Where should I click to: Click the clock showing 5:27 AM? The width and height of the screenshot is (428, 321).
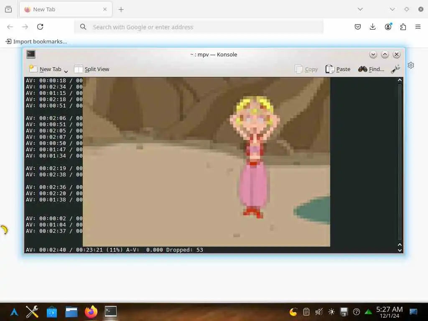point(389,312)
